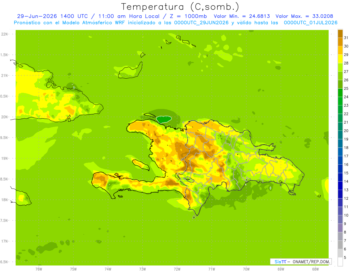Click the brown legend swatch above 31

[x=340, y=34]
